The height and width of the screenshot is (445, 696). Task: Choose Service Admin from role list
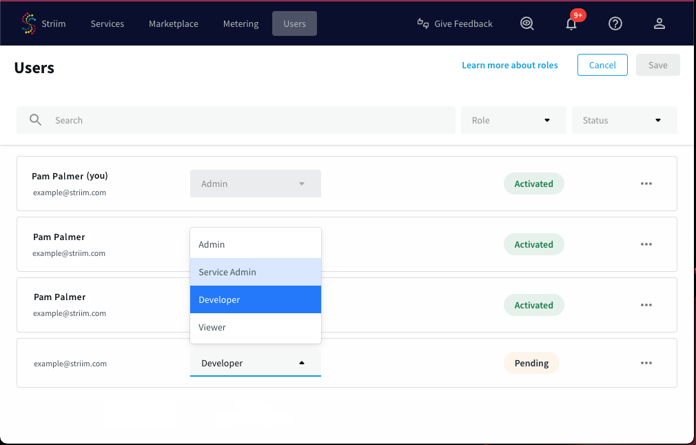256,272
